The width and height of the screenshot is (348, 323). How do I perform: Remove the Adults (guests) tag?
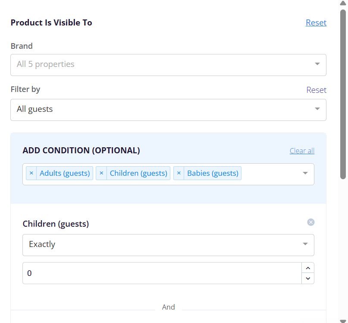[x=31, y=173]
